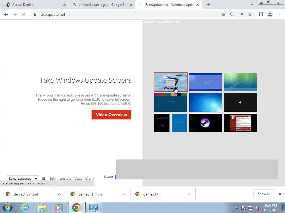285x213 pixels.
Task: Stop loading the page with the X button
Action: click(24, 14)
